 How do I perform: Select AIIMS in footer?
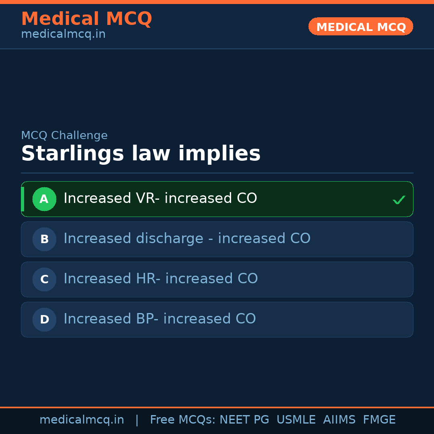tap(339, 420)
